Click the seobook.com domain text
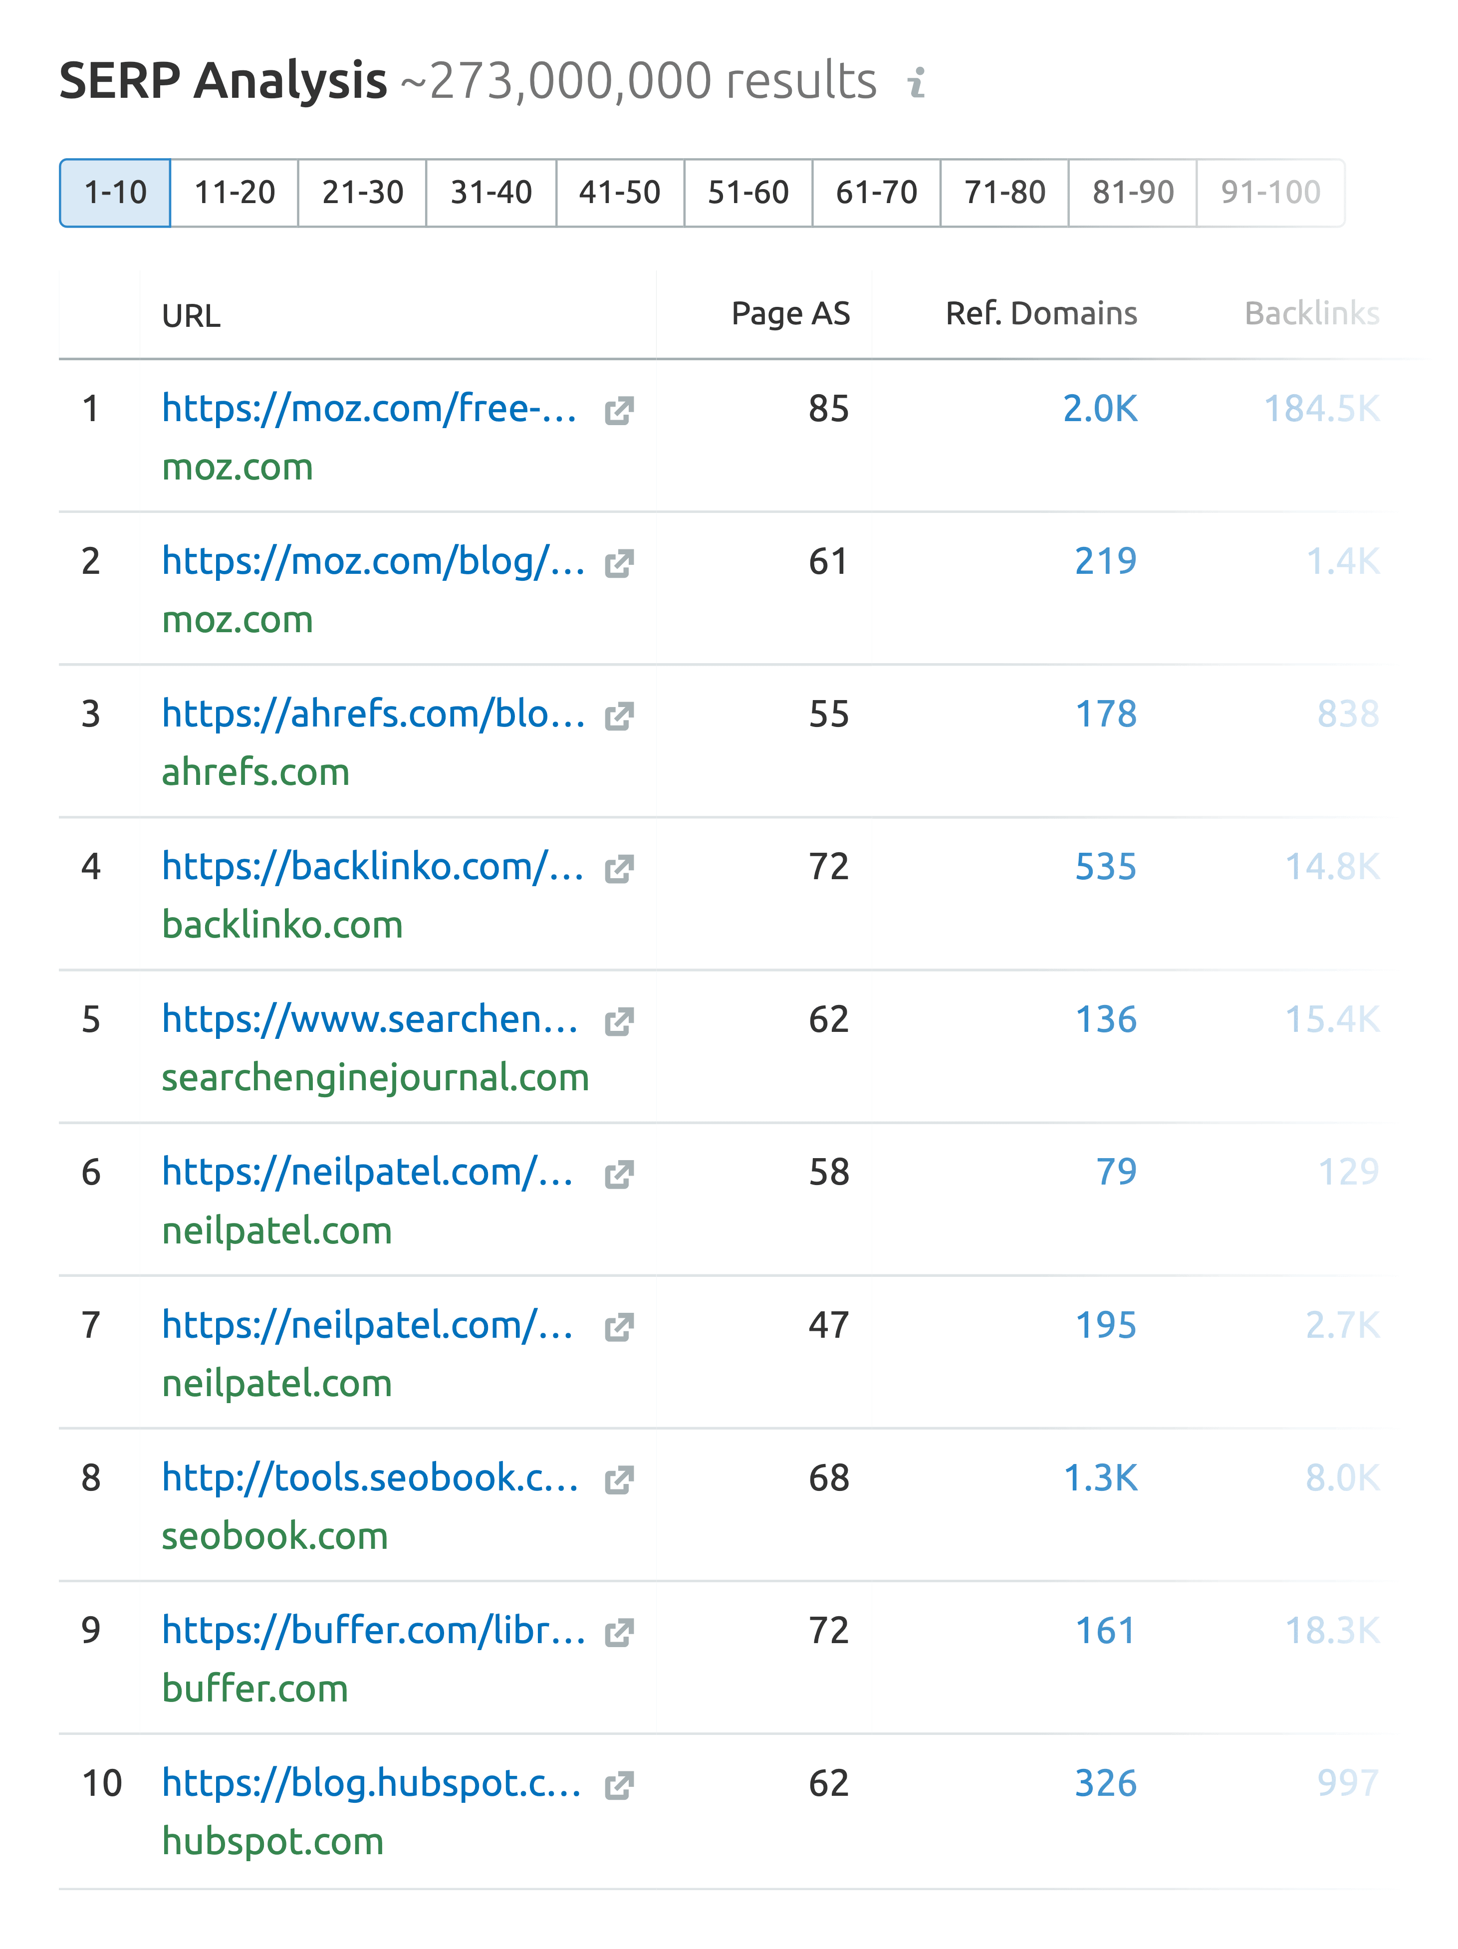 275,1537
